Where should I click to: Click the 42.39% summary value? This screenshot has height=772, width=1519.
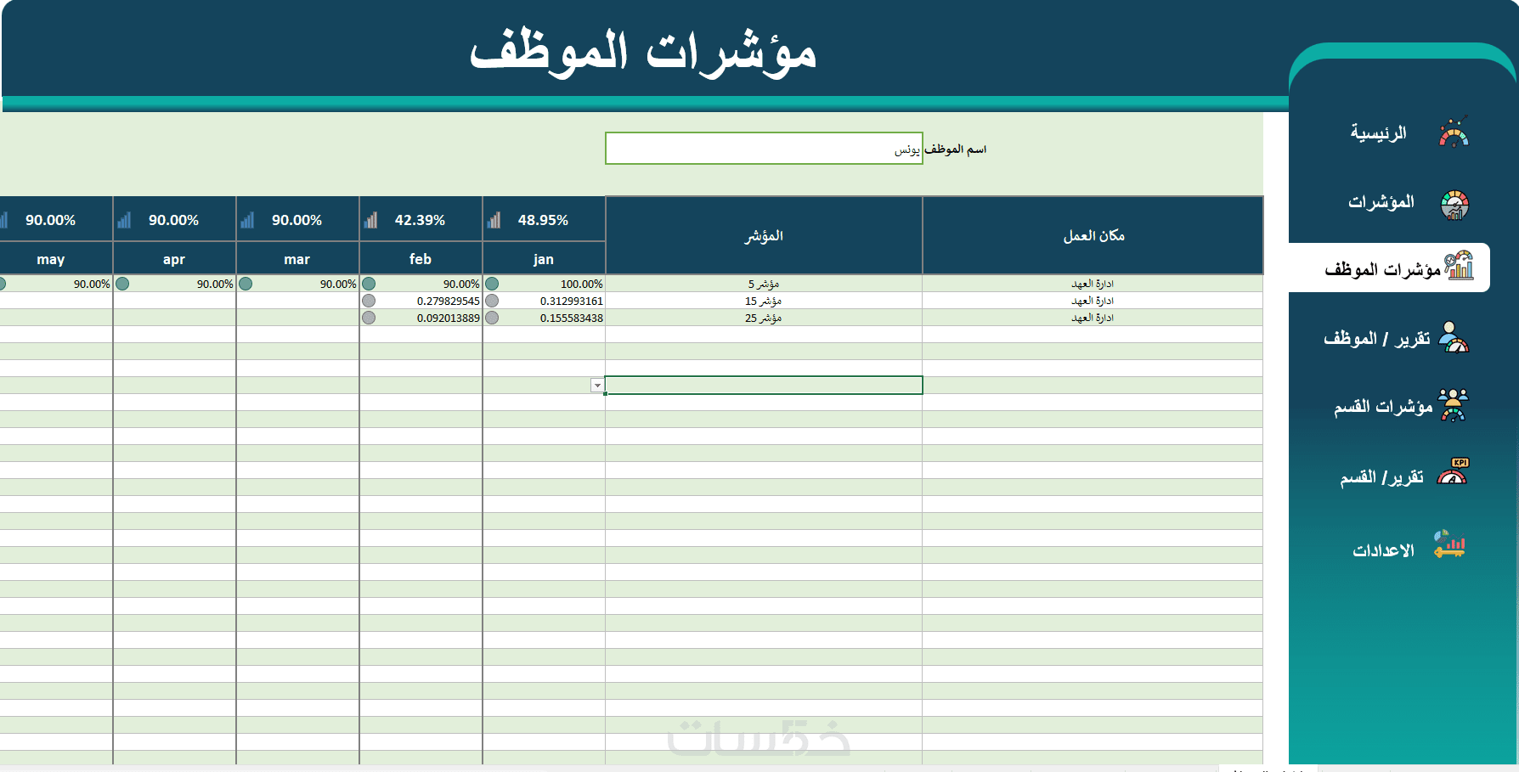pos(420,220)
